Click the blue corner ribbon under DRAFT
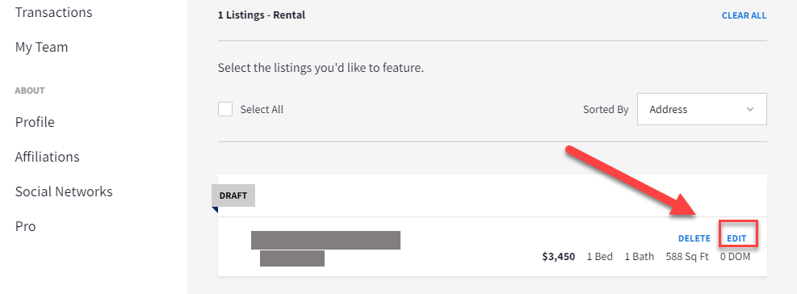 (x=215, y=209)
